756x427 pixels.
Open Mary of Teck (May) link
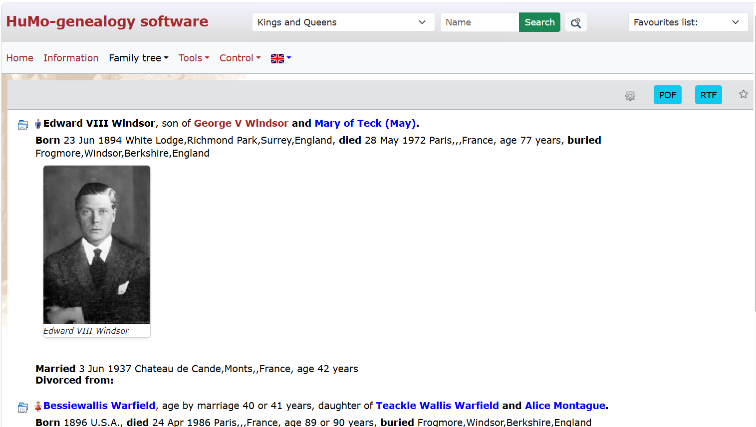point(365,123)
